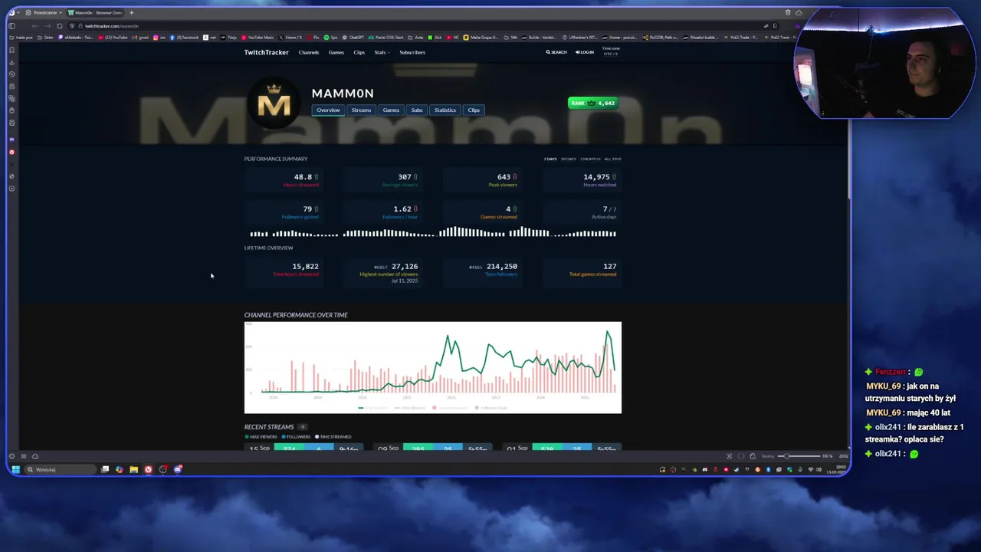981x552 pixels.
Task: Click the 214,250 total followers value
Action: [501, 266]
